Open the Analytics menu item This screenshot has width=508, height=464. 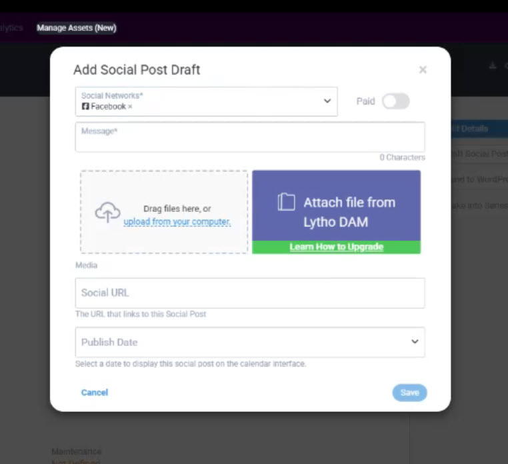(11, 28)
